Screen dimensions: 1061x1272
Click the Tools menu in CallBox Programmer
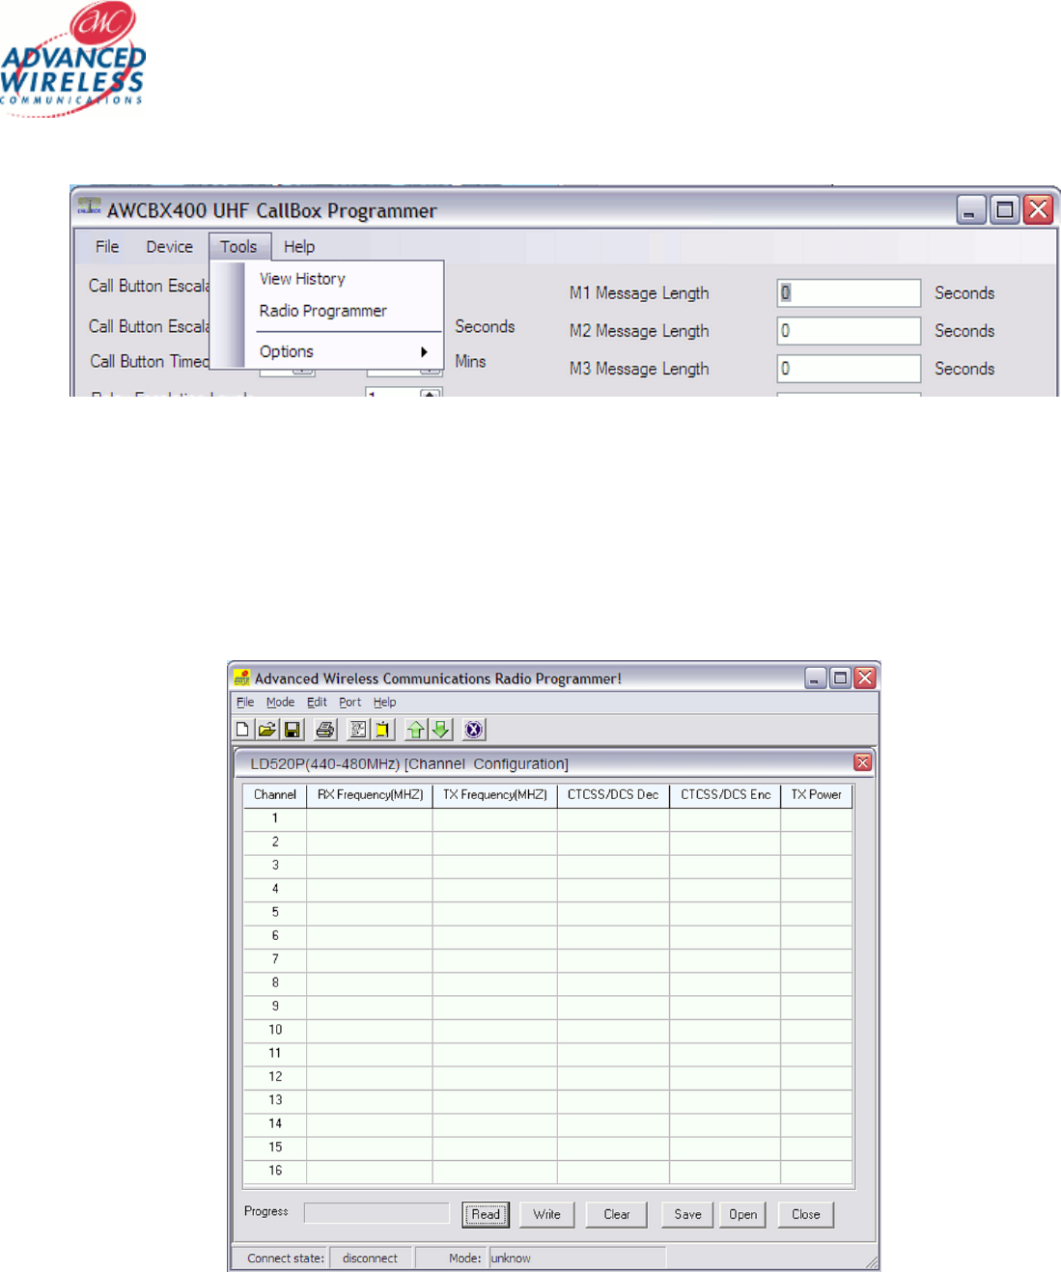(238, 247)
